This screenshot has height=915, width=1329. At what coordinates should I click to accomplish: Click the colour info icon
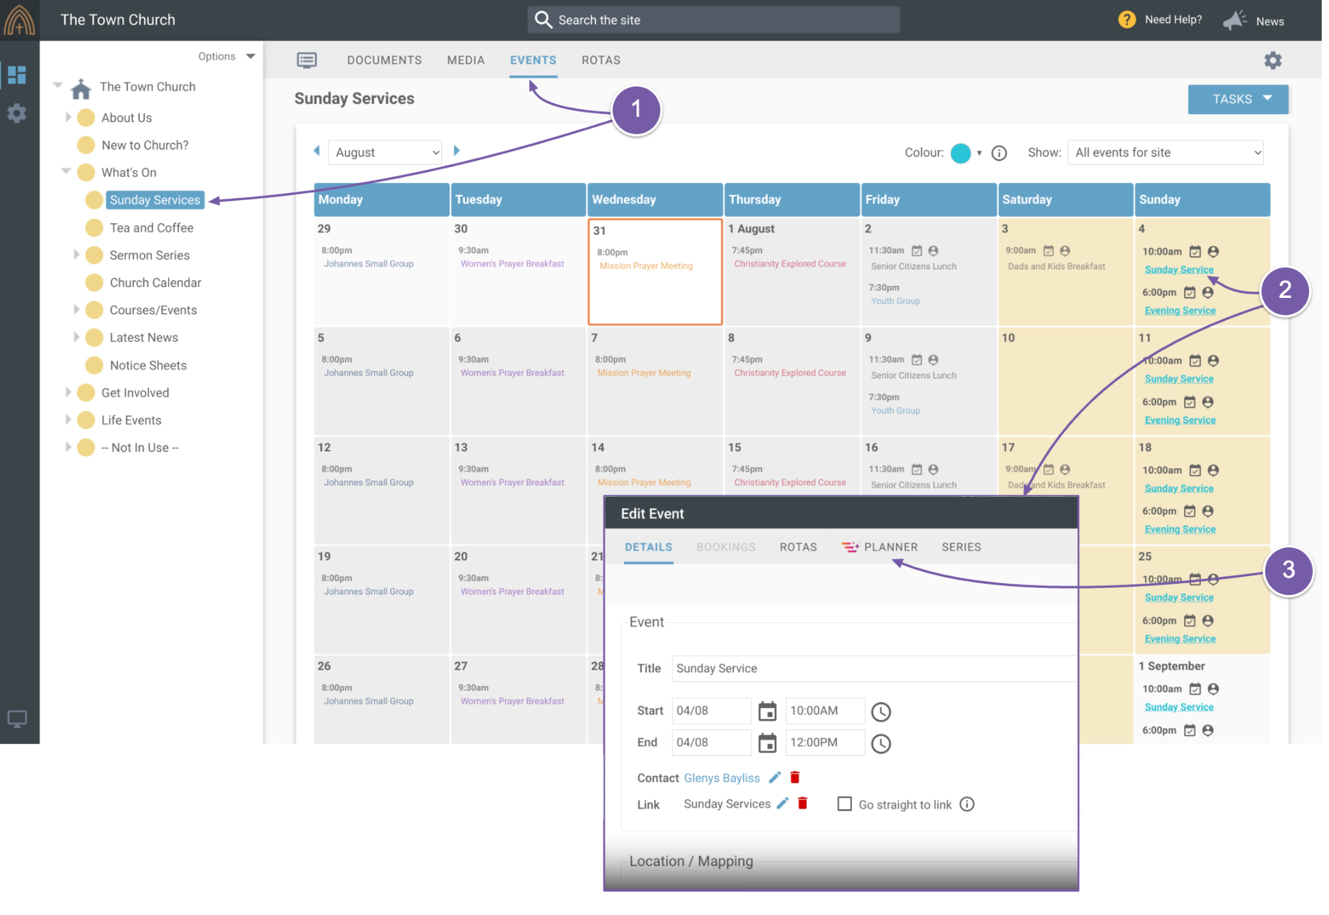click(x=999, y=154)
